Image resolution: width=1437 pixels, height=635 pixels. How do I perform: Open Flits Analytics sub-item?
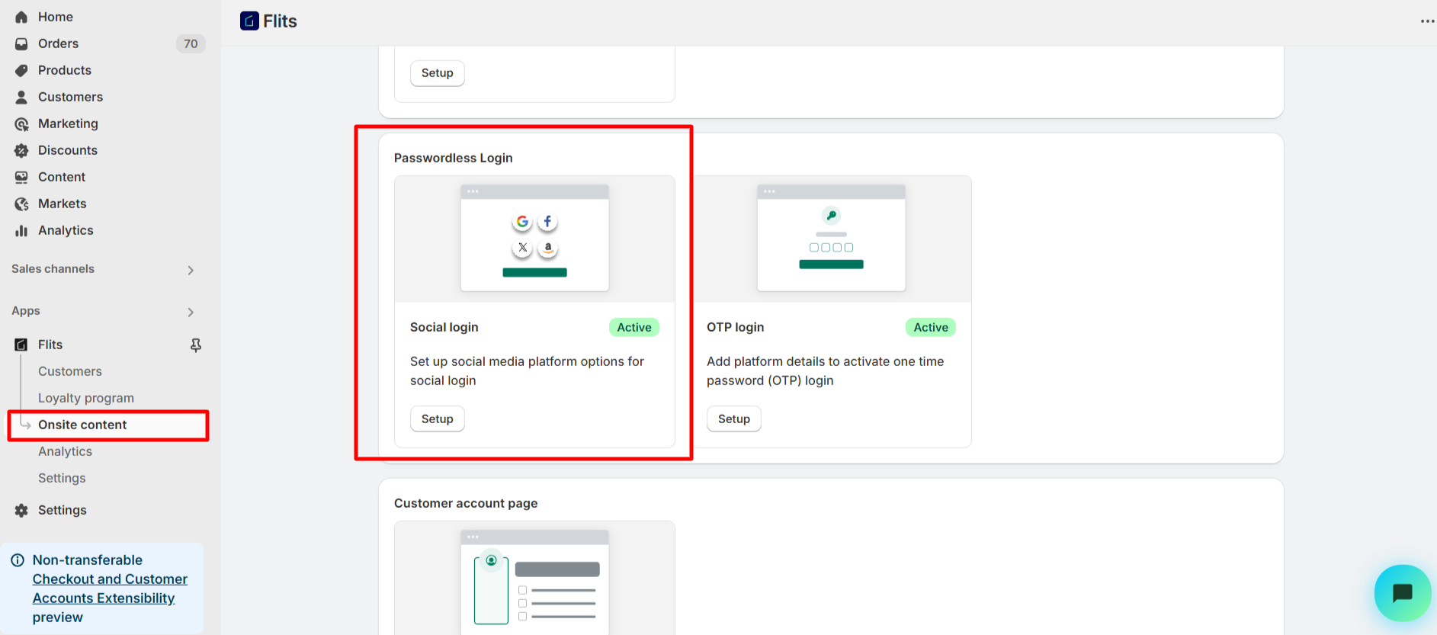click(65, 451)
